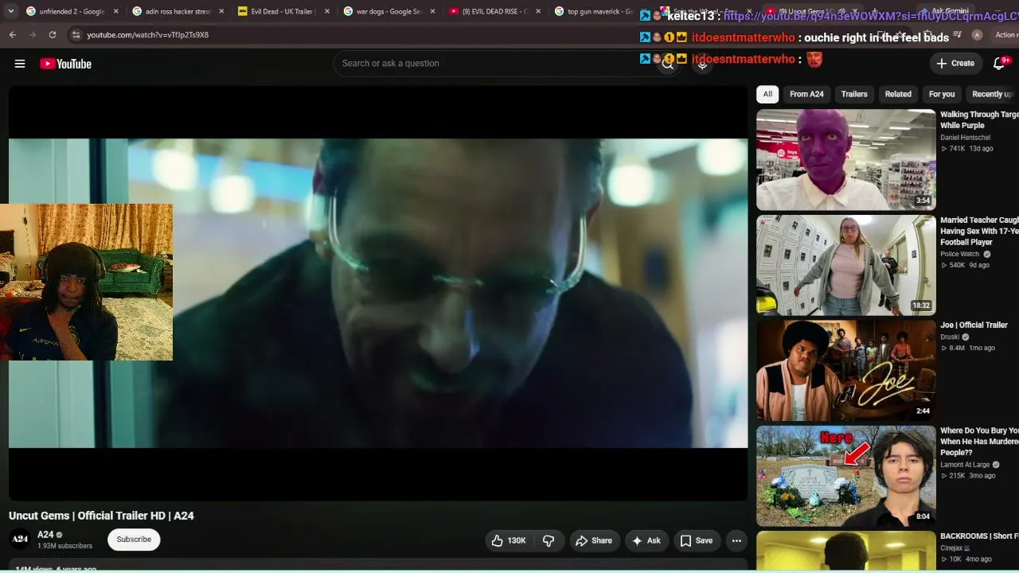
Task: Click the 'Druski' channel name
Action: click(x=950, y=337)
